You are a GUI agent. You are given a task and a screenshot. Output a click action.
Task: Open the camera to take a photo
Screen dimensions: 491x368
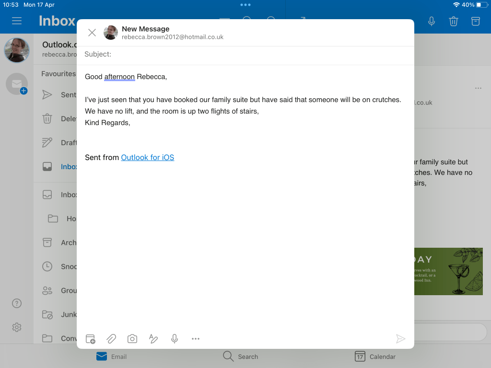pyautogui.click(x=132, y=339)
